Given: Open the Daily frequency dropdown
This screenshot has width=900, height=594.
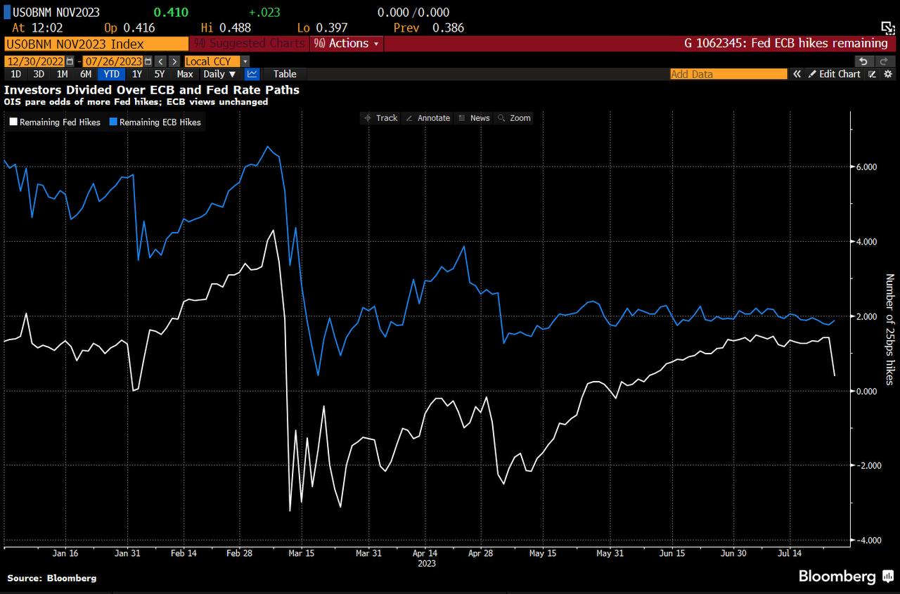Looking at the screenshot, I should tap(219, 74).
